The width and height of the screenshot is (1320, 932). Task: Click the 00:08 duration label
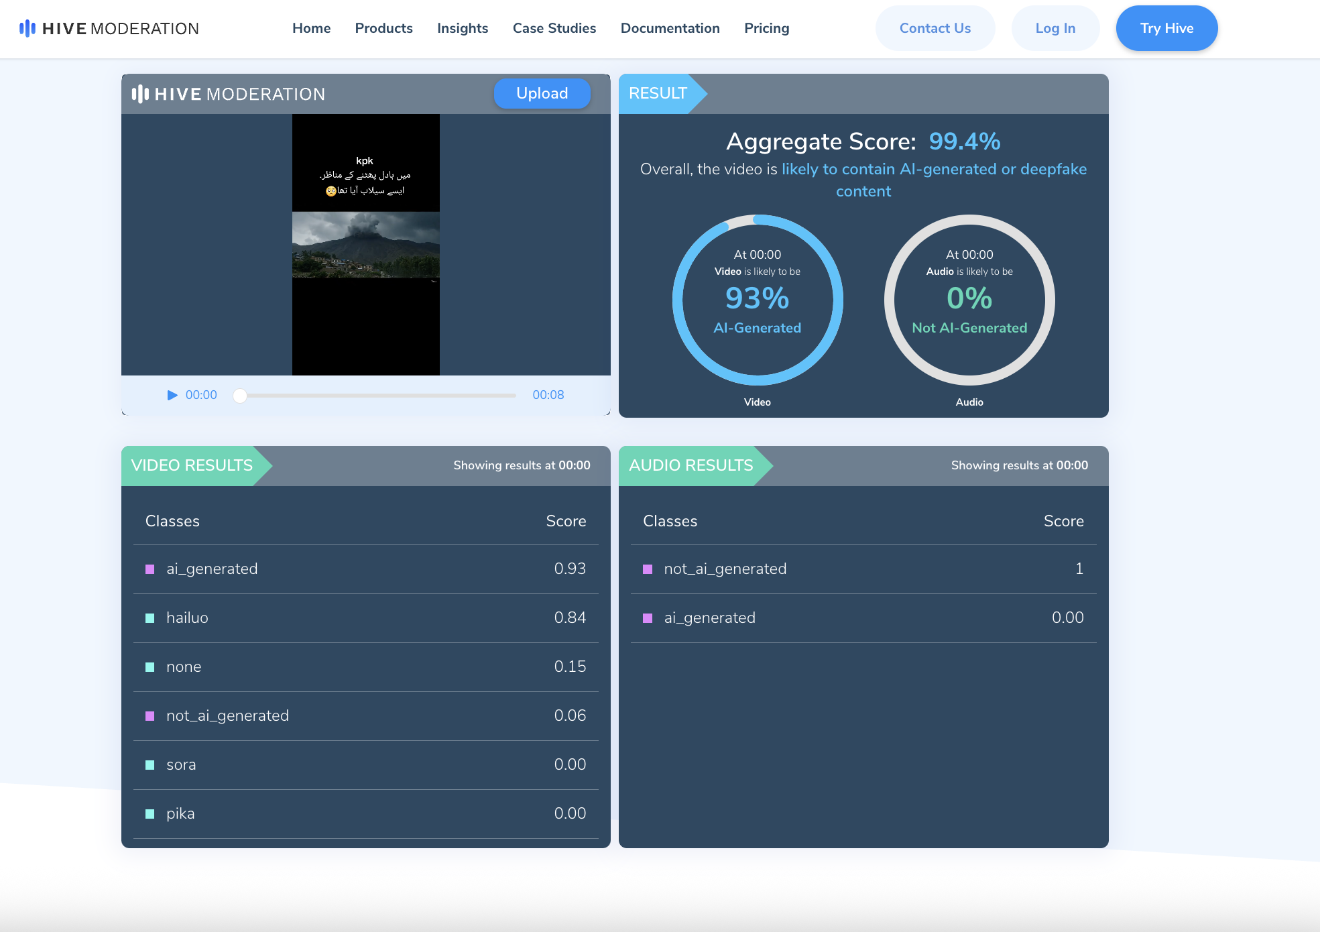[x=548, y=395]
